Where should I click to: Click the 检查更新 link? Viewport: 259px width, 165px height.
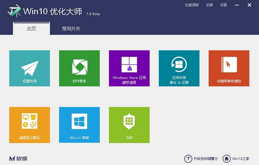(x=192, y=5)
